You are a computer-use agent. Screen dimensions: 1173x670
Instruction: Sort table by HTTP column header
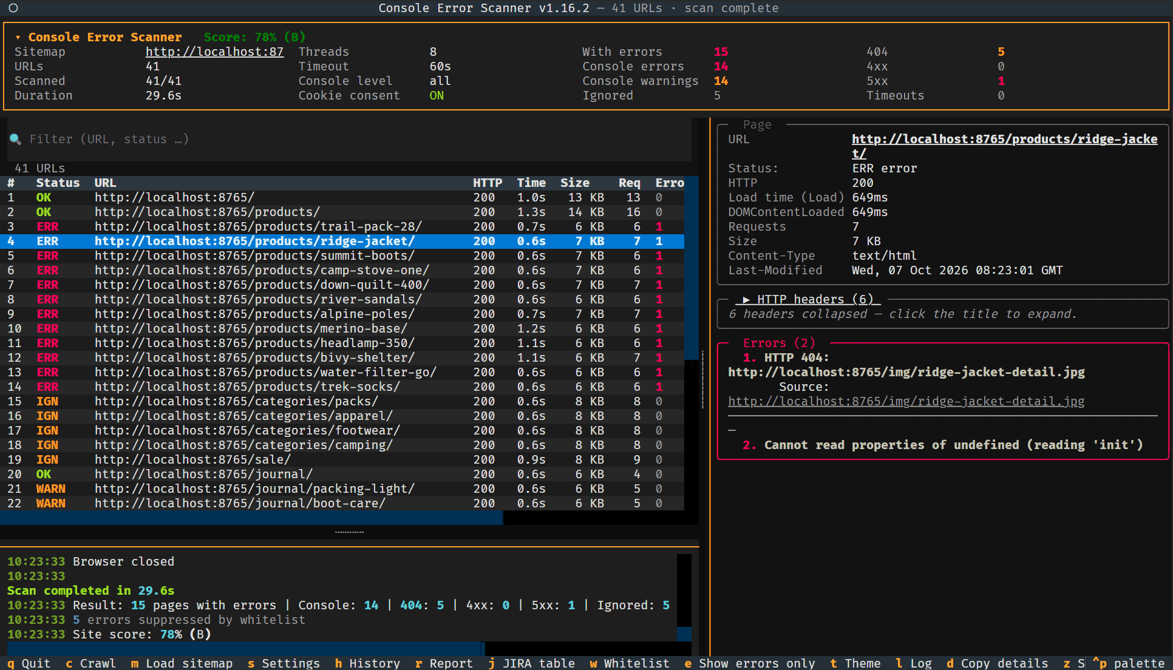488,183
